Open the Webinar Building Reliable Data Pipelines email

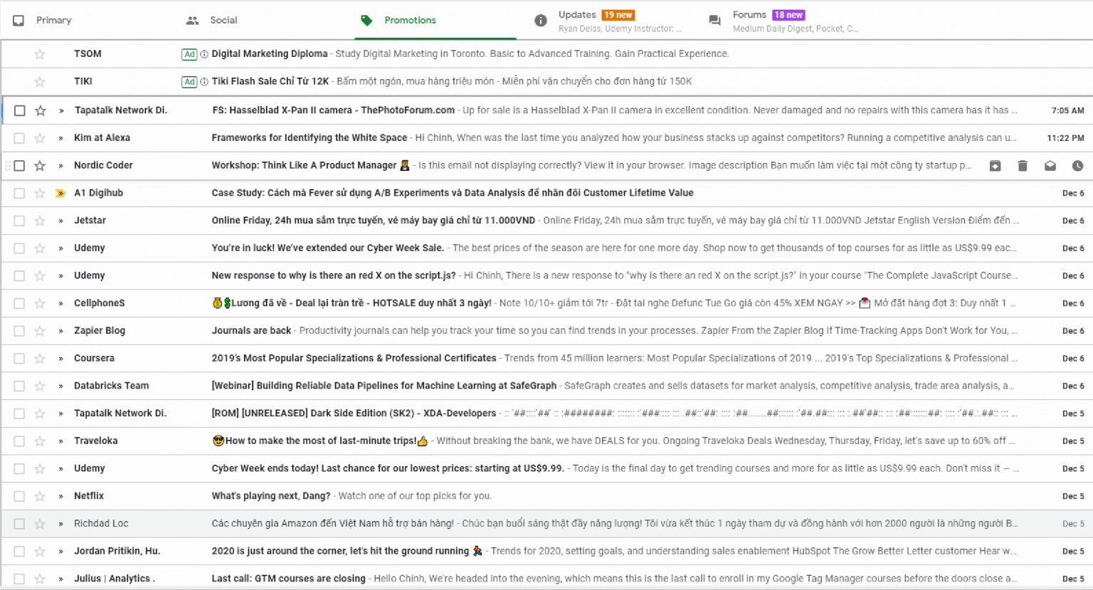pyautogui.click(x=546, y=386)
